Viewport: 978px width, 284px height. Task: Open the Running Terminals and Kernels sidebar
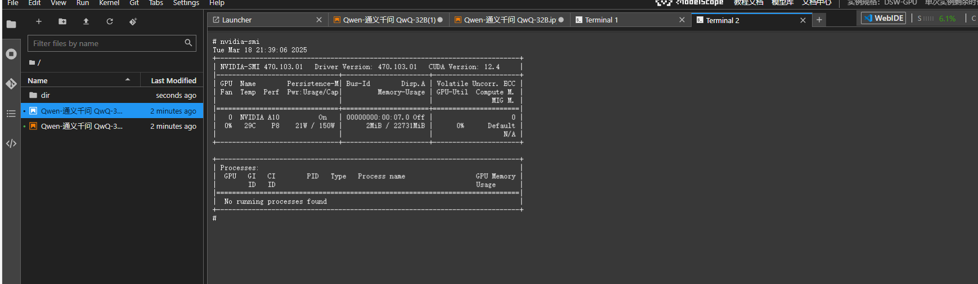pyautogui.click(x=11, y=54)
